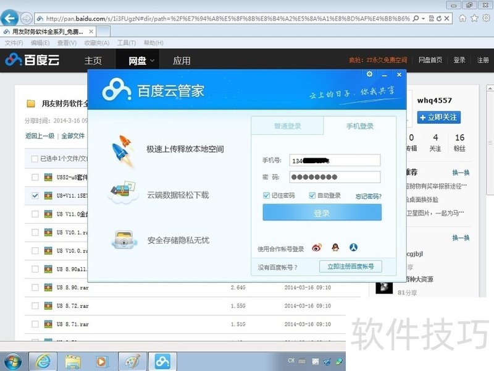Click the 忘记密码? link
The height and width of the screenshot is (371, 494).
368,196
